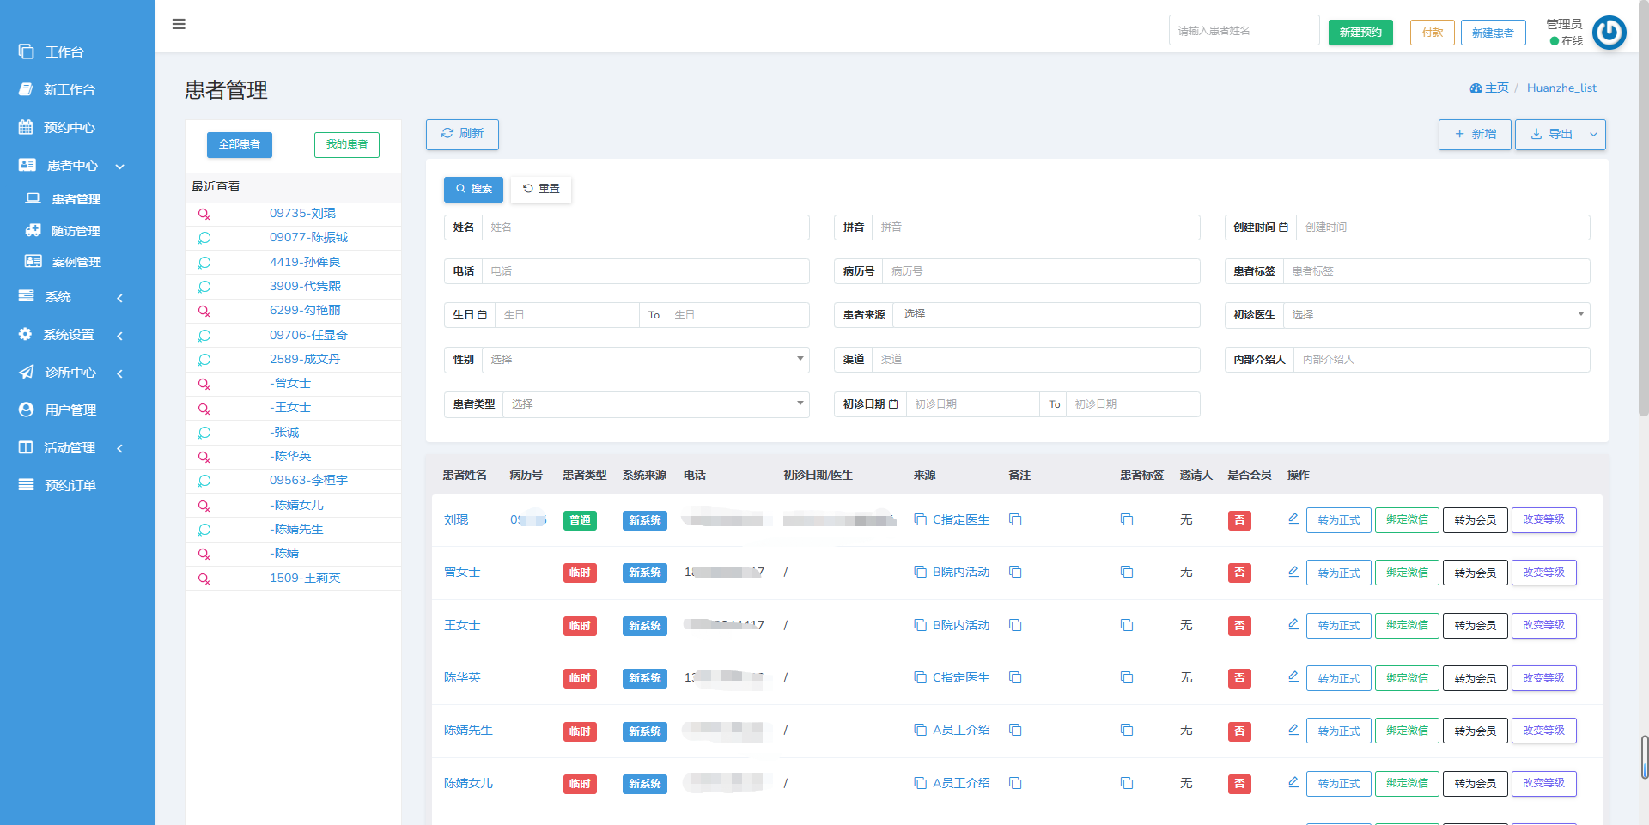Click the power avatar icon at top right
Image resolution: width=1649 pixels, height=825 pixels.
click(1609, 33)
